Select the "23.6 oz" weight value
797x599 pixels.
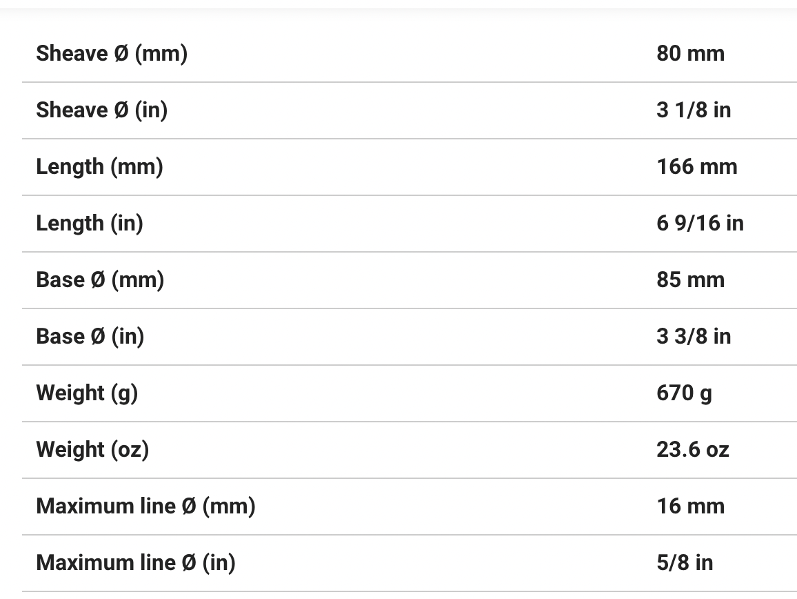(692, 449)
